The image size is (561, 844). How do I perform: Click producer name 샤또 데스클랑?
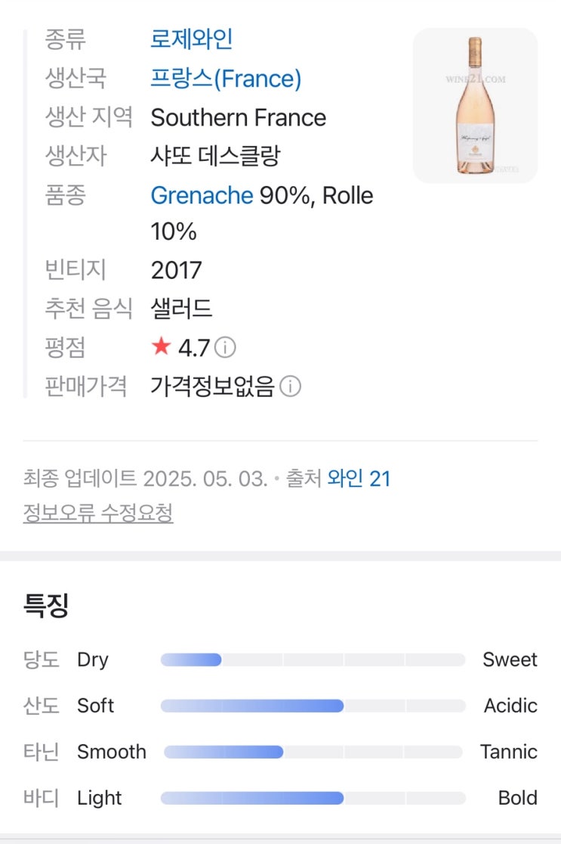pos(215,157)
